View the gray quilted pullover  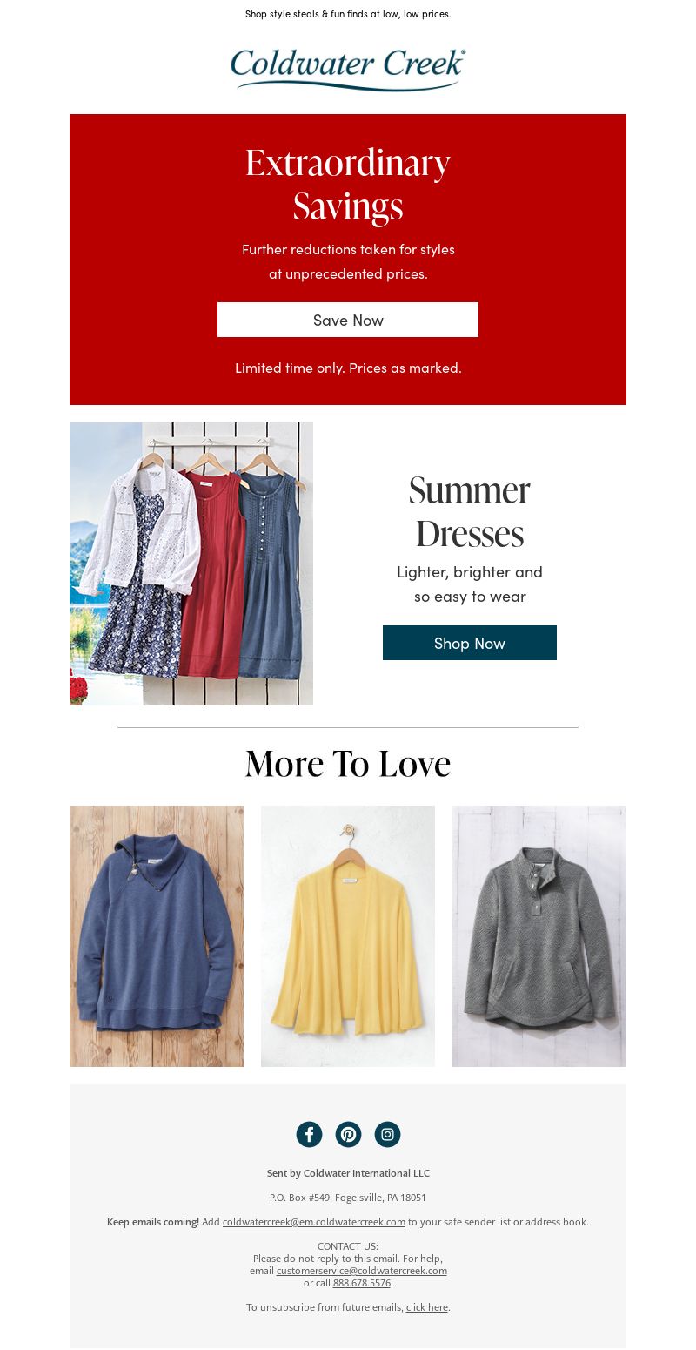click(x=539, y=936)
